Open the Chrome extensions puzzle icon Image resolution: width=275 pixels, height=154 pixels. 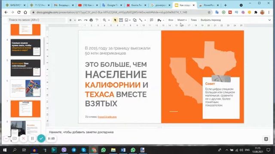click(256, 12)
